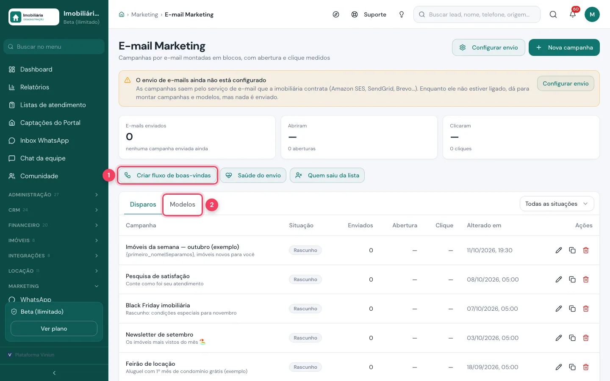Viewport: 610px width, 381px height.
Task: Expand the IMÓVEIS menu section
Action: pos(54,240)
